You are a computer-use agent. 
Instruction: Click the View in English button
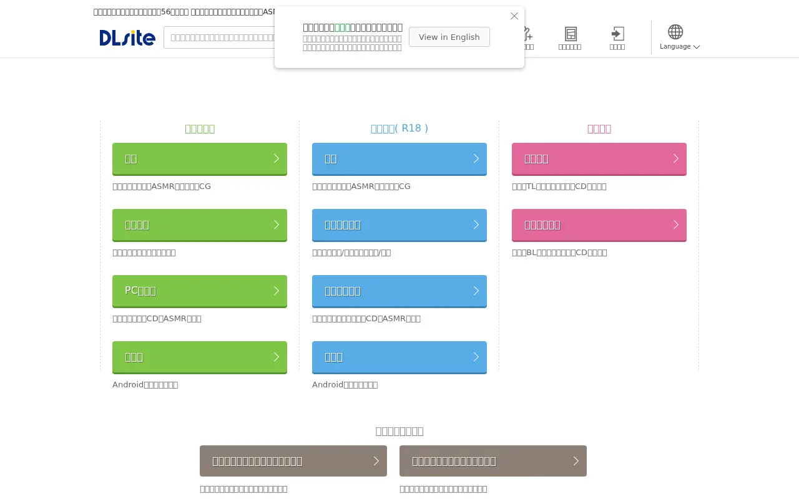[449, 37]
